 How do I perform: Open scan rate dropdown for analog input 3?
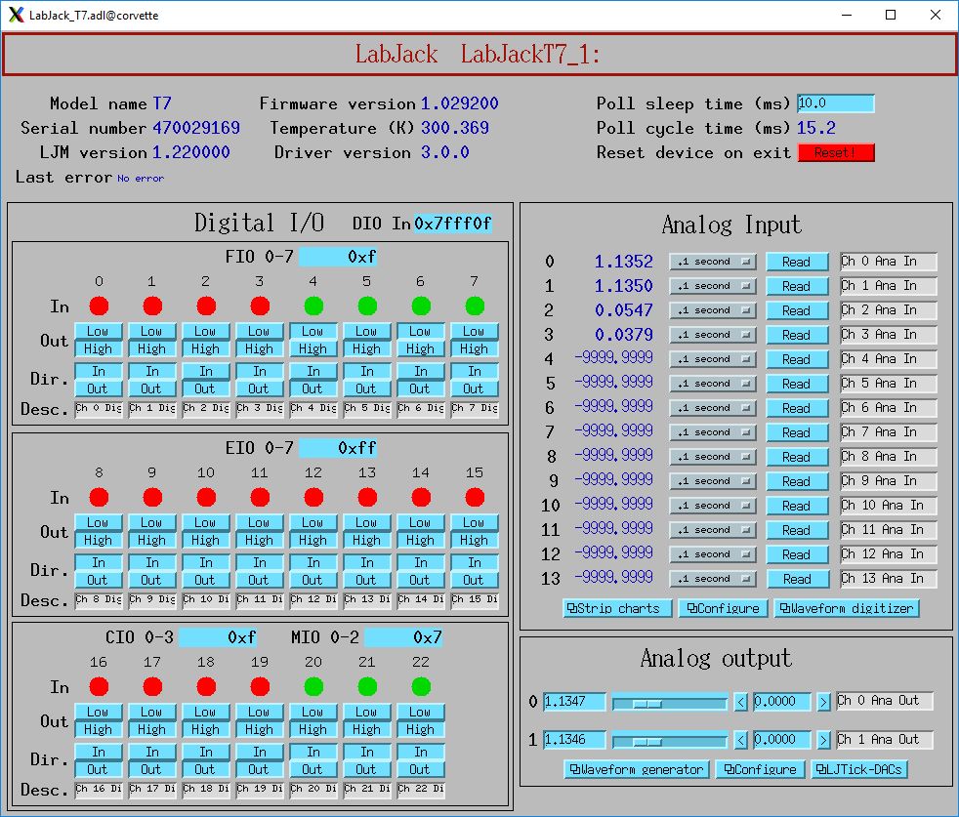713,335
